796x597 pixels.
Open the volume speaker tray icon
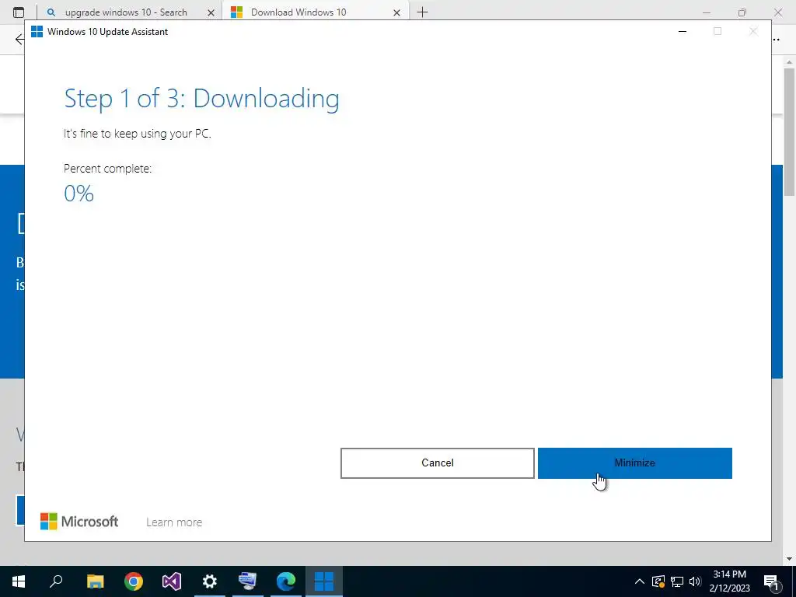[695, 581]
